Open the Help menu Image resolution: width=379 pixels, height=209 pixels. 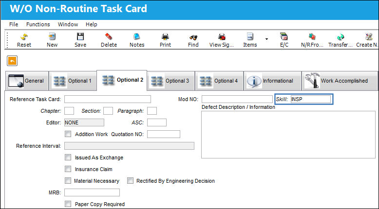pos(92,24)
